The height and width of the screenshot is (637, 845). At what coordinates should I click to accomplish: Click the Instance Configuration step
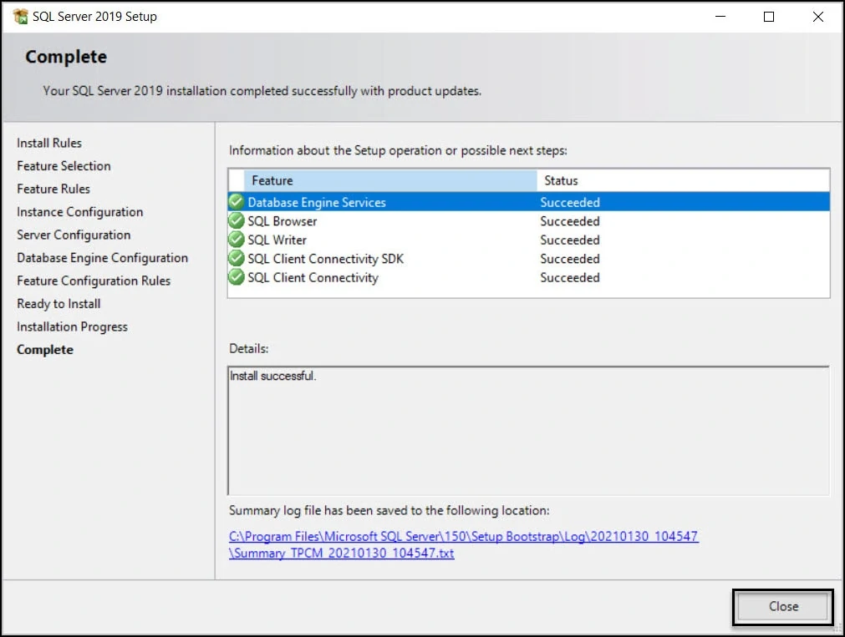pos(79,212)
